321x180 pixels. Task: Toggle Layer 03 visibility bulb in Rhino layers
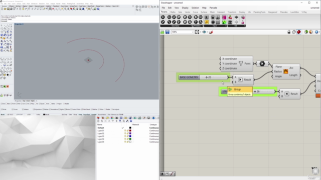click(125, 136)
